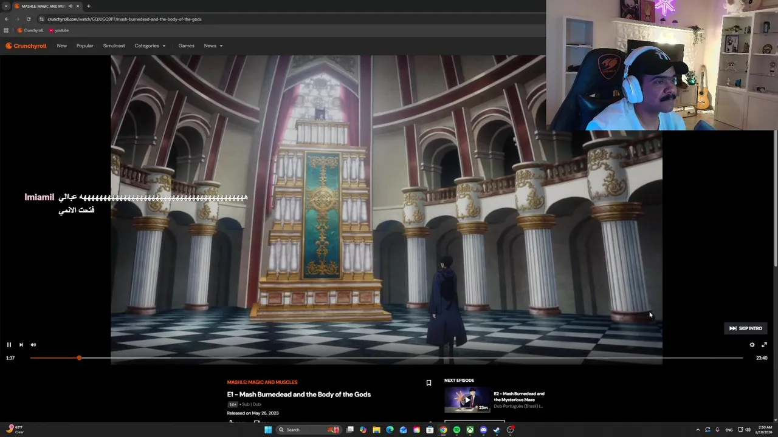Seek using the video progress knob
Viewport: 778px width, 437px height.
point(79,358)
